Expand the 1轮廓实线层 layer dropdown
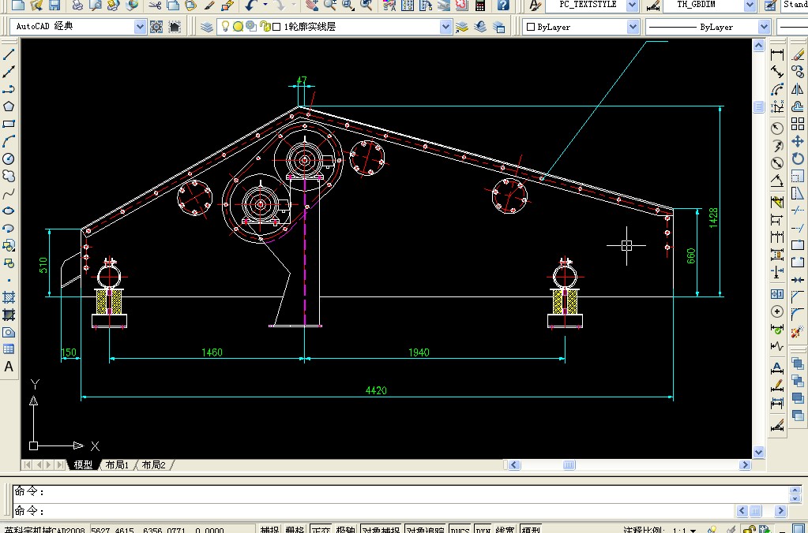 pos(445,27)
